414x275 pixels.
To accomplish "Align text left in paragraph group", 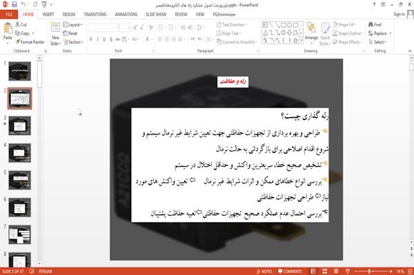I will (160, 39).
